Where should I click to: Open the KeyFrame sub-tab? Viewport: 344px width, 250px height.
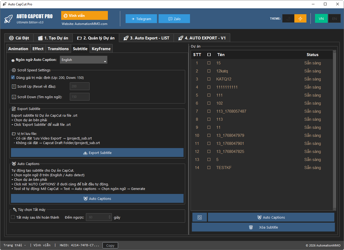tap(101, 49)
